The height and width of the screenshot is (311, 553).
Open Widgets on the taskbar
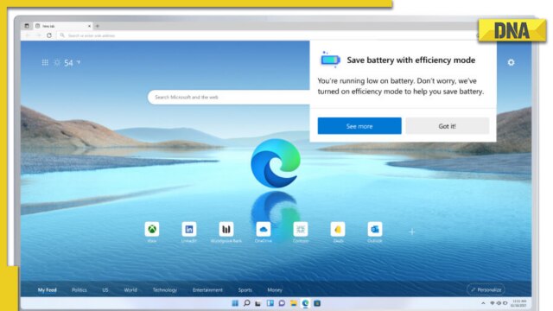click(x=270, y=303)
